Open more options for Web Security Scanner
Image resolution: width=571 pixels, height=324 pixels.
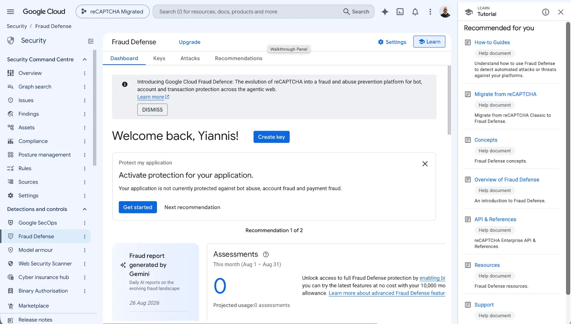coord(85,264)
